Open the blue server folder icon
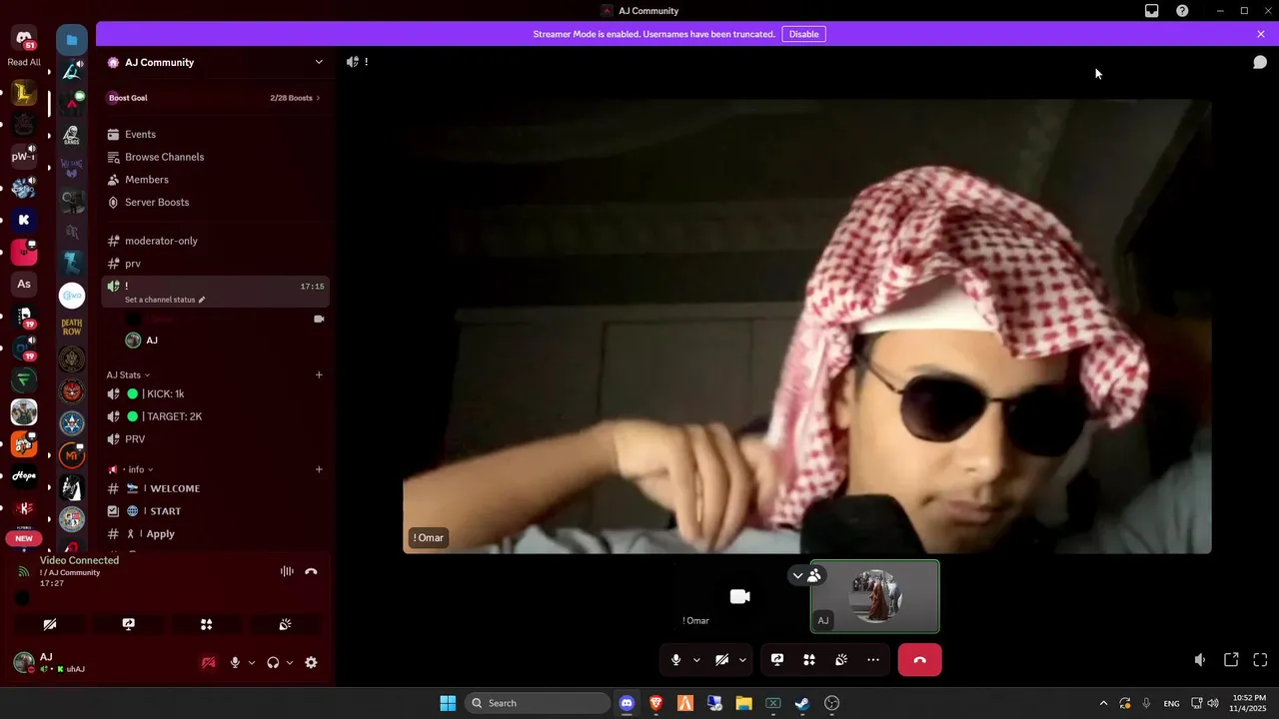Viewport: 1279px width, 719px height. [72, 40]
